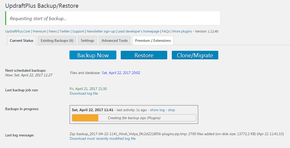Open the Advanced Tools tab

tap(115, 40)
